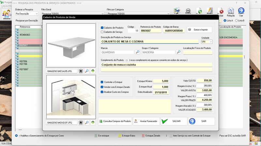Click the yellow Estoque Baixo legend swatch
The height and width of the screenshot is (146, 261).
[x=120, y=136]
